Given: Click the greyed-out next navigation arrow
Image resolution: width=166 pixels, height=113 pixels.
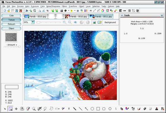Looking at the screenshot, I should coord(88,22).
